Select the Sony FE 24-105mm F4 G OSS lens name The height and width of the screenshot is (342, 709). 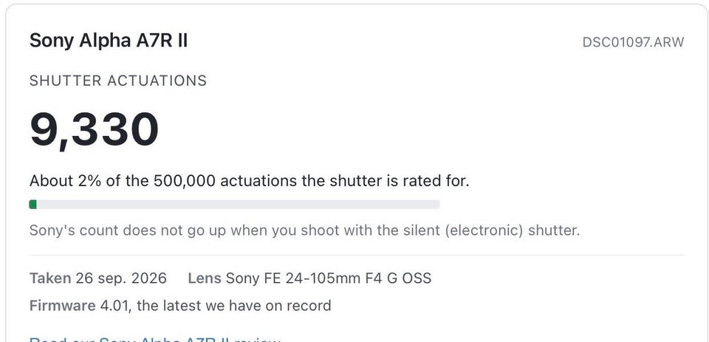(x=328, y=278)
